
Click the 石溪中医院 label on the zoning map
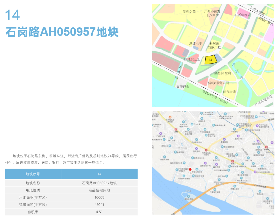(243, 15)
